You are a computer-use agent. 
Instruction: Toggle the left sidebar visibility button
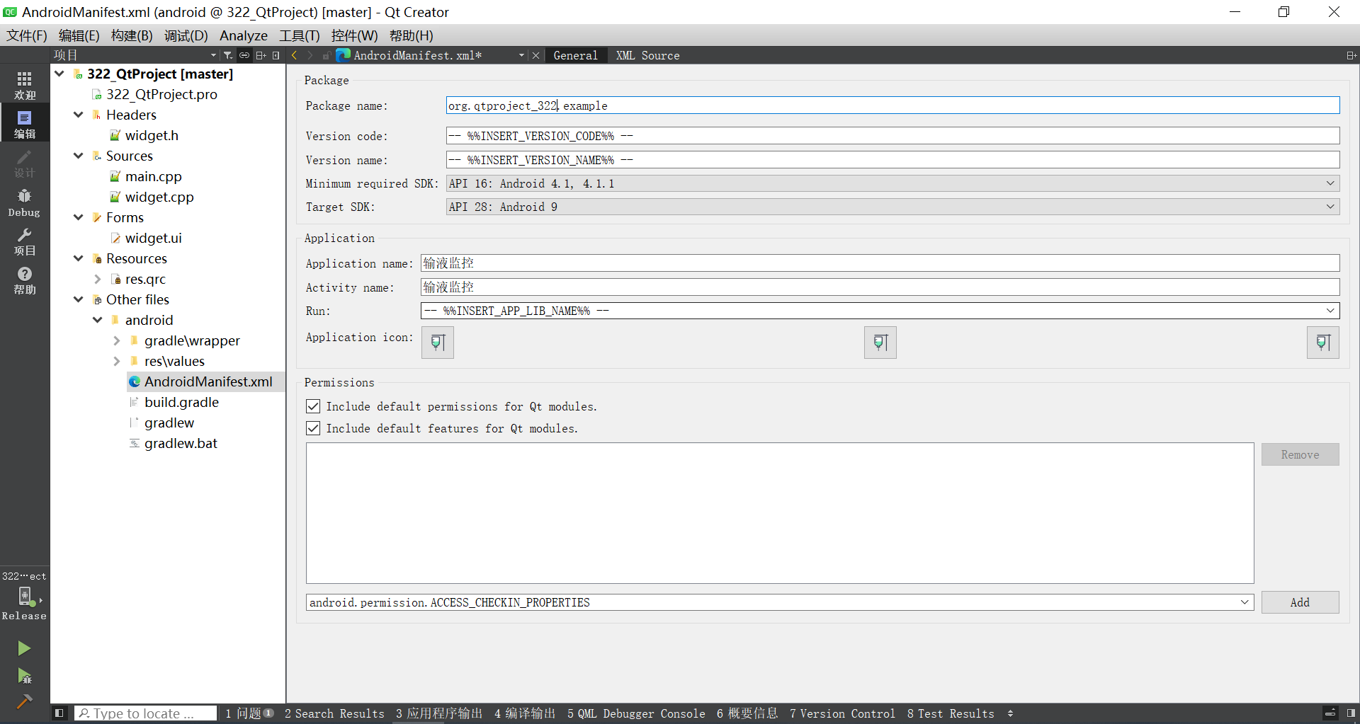tap(59, 713)
